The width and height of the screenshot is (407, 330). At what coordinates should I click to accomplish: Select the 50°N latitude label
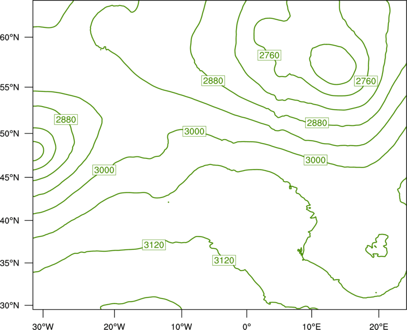pos(10,134)
